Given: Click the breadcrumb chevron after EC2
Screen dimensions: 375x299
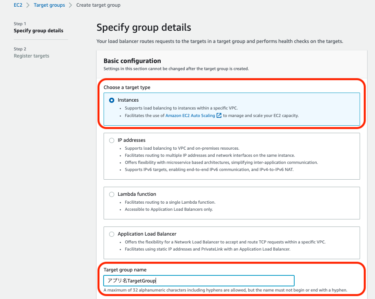Looking at the screenshot, I should (x=28, y=5).
